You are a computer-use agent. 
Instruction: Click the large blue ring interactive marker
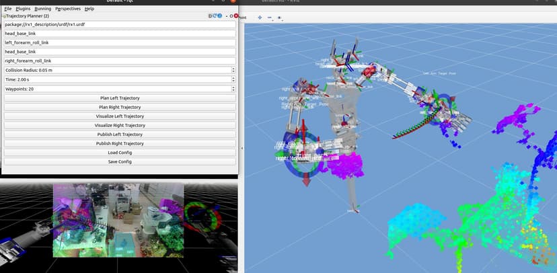tap(293, 157)
